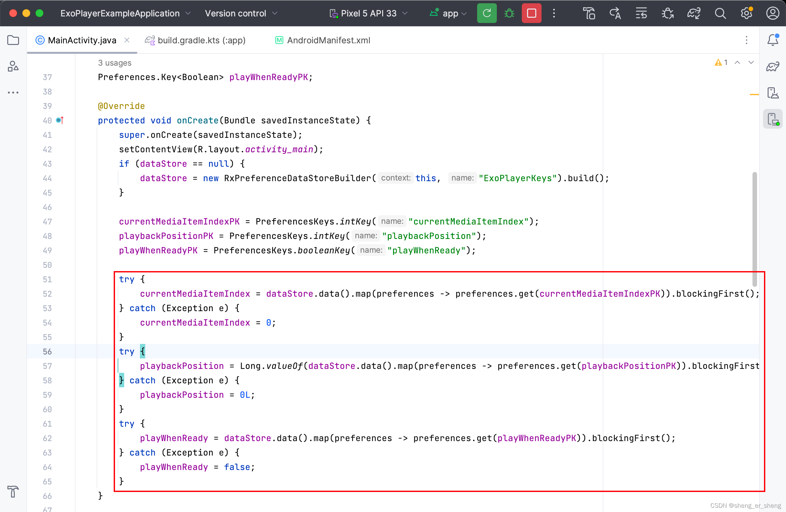Open editor tabs options vertical dots
Image resolution: width=786 pixels, height=512 pixels.
[x=746, y=40]
